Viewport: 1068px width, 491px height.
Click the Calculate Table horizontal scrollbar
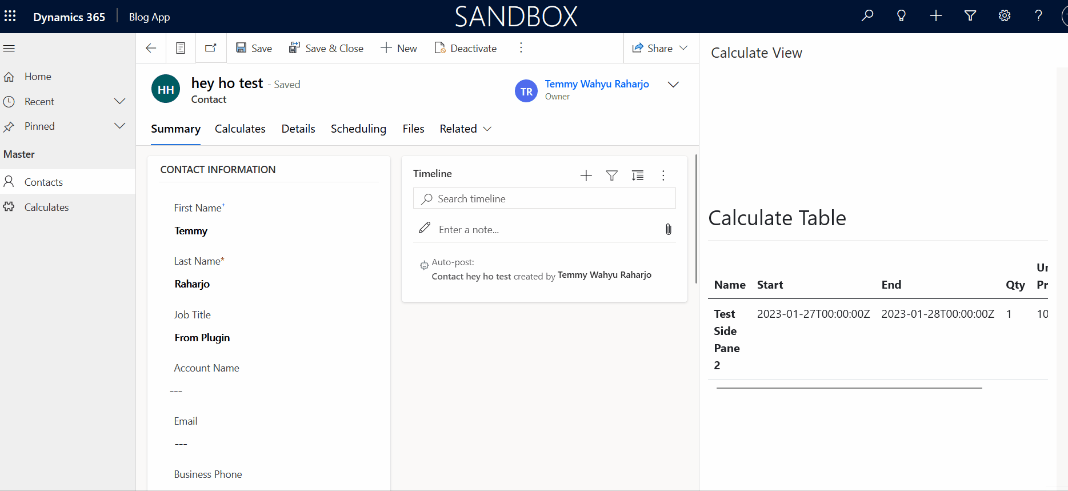click(849, 388)
